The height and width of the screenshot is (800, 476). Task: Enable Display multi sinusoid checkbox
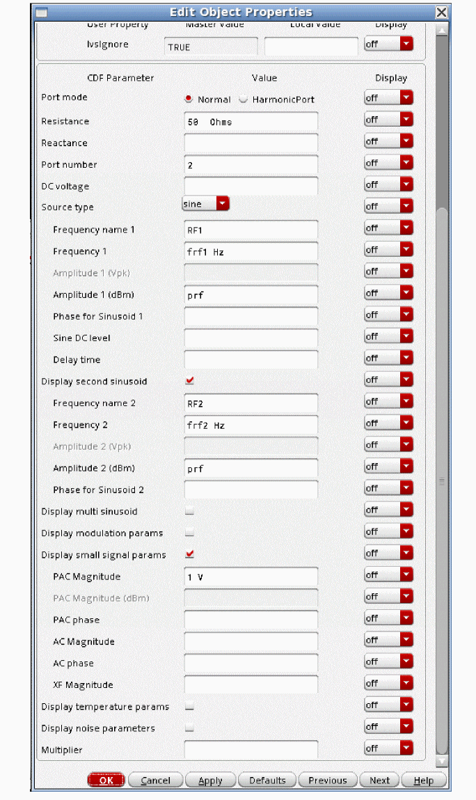[189, 512]
